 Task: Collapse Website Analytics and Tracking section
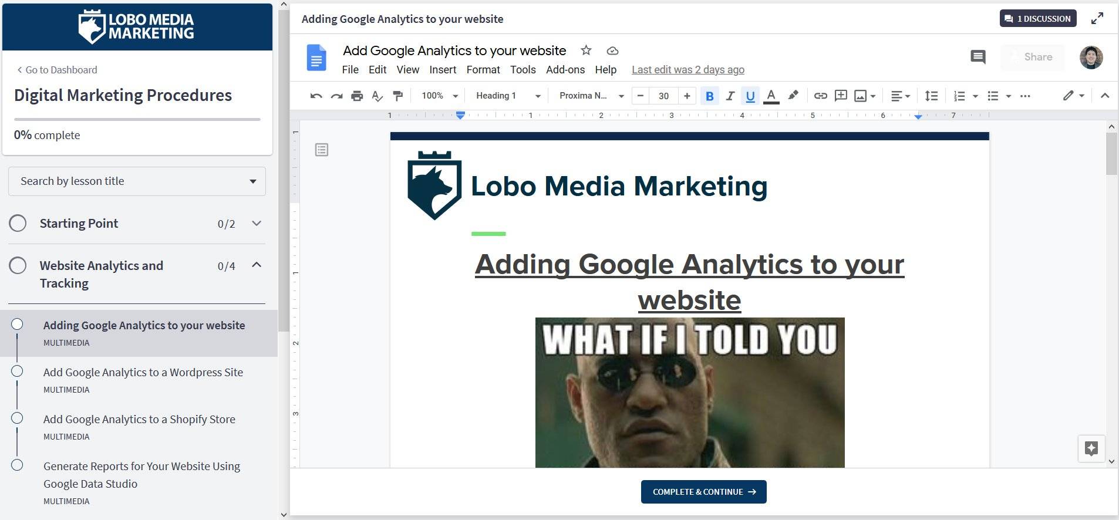257,265
